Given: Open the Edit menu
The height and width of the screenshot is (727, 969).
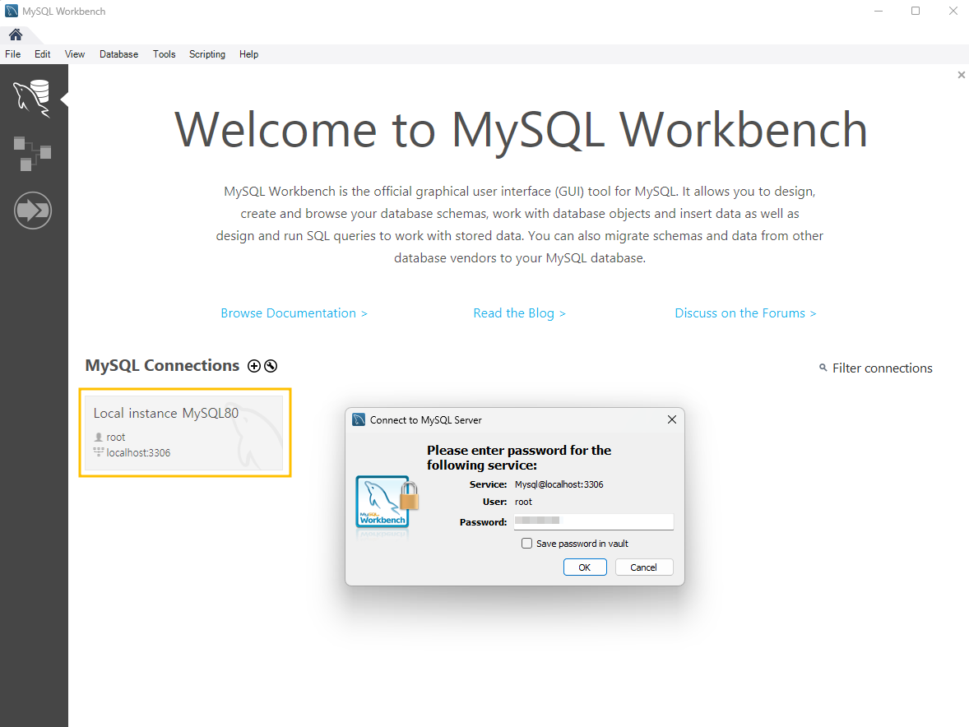Looking at the screenshot, I should (43, 54).
